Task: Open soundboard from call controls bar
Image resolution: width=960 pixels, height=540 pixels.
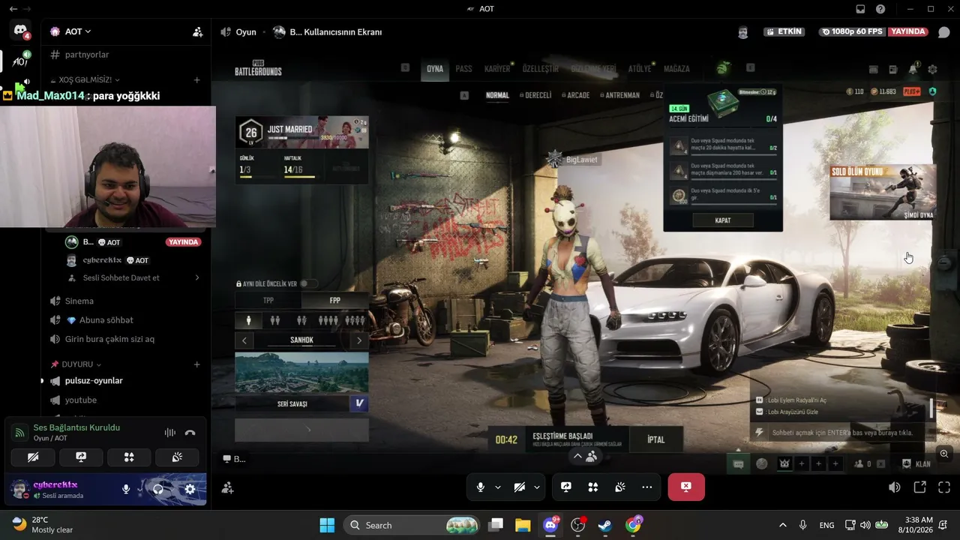Action: [x=620, y=487]
